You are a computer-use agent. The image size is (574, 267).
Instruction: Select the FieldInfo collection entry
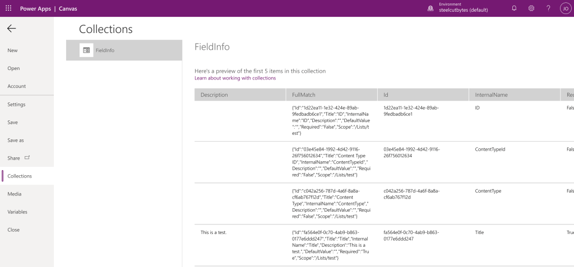[124, 50]
